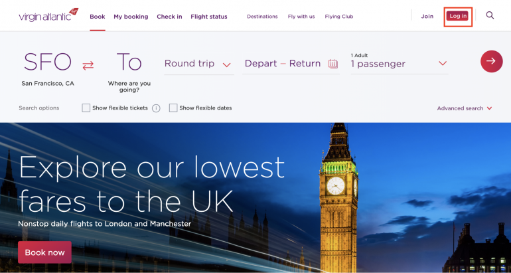
Task: Swap origin and destination arrows icon
Action: coord(88,66)
